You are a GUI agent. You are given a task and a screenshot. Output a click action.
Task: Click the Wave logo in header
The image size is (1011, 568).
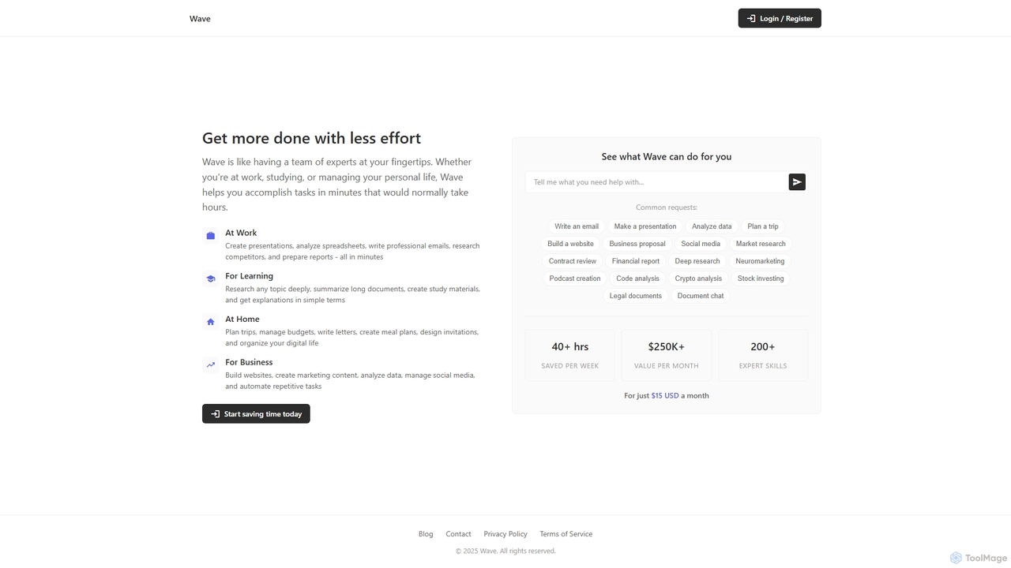[200, 18]
